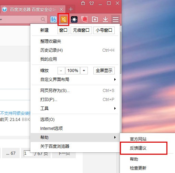
Task: Toggle the hamburger main menu button
Action: (115, 19)
